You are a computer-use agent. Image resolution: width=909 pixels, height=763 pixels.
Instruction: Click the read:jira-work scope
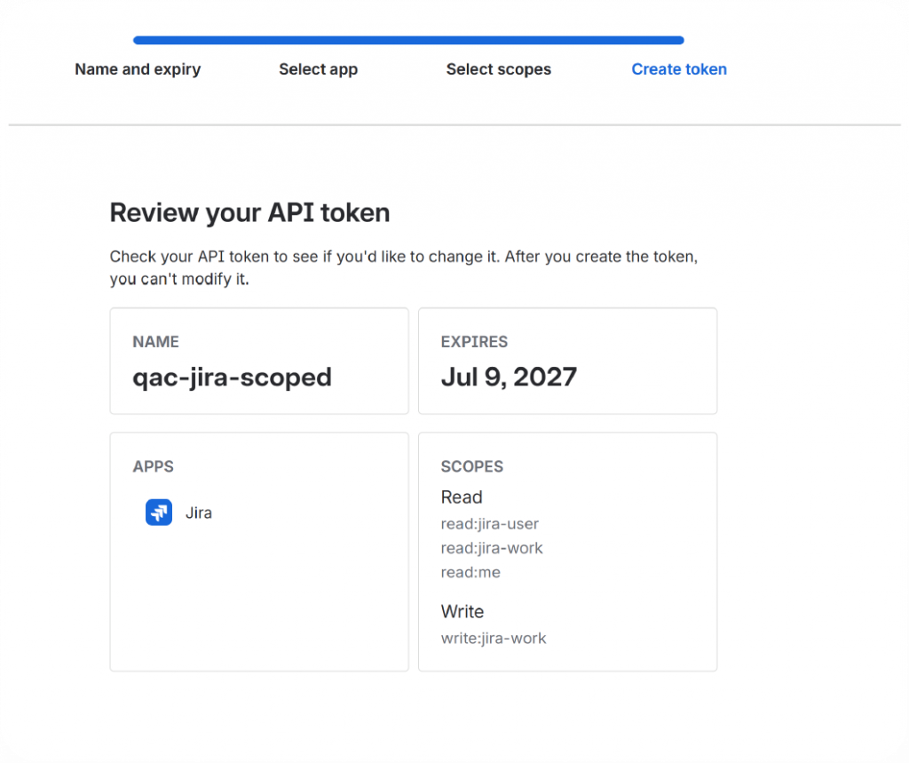(x=492, y=548)
